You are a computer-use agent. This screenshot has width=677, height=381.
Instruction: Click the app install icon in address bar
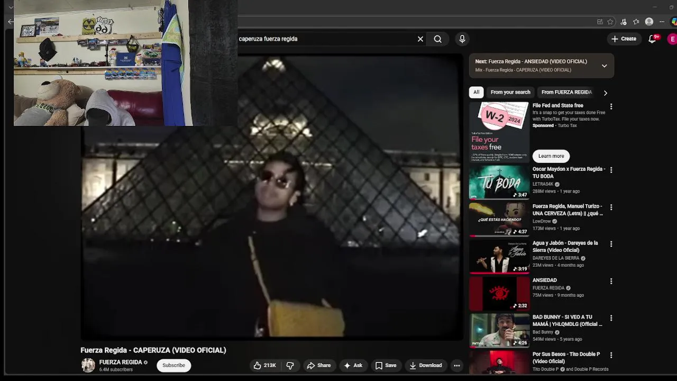(x=600, y=22)
